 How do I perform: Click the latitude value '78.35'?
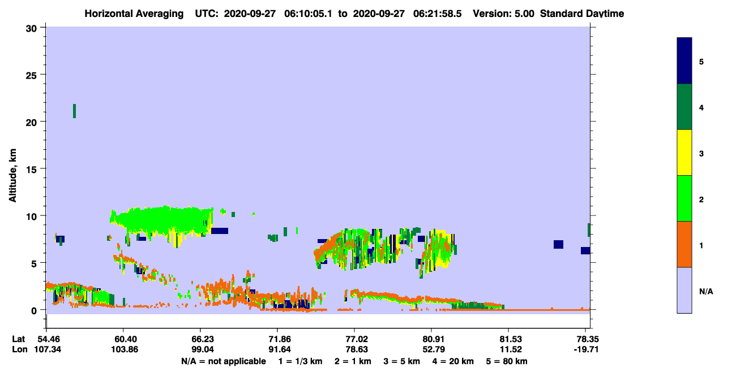point(586,339)
